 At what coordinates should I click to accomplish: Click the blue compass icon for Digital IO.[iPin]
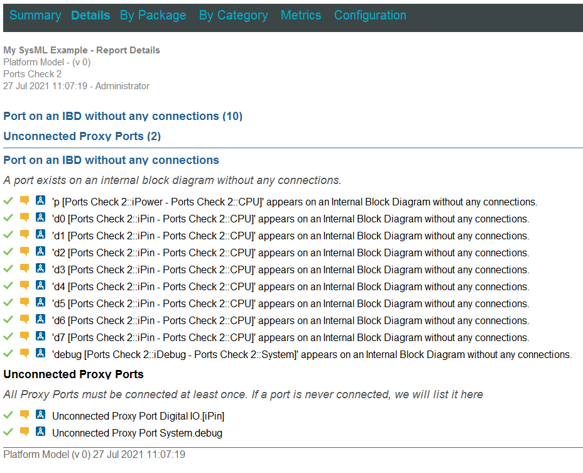click(41, 415)
